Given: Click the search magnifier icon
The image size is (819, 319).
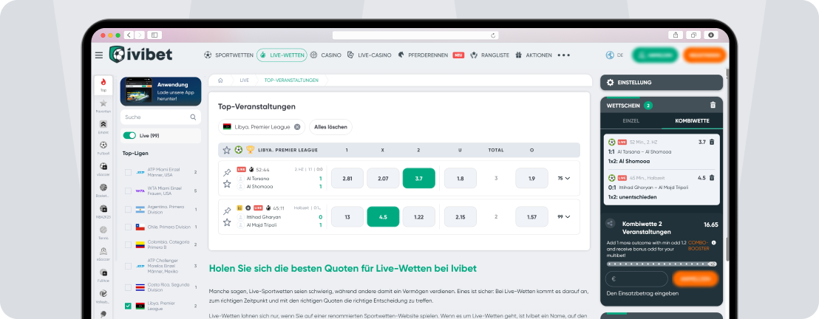Looking at the screenshot, I should (193, 117).
